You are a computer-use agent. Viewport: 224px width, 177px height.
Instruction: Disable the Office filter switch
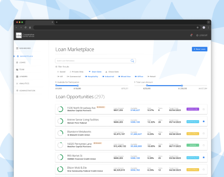click(x=139, y=76)
